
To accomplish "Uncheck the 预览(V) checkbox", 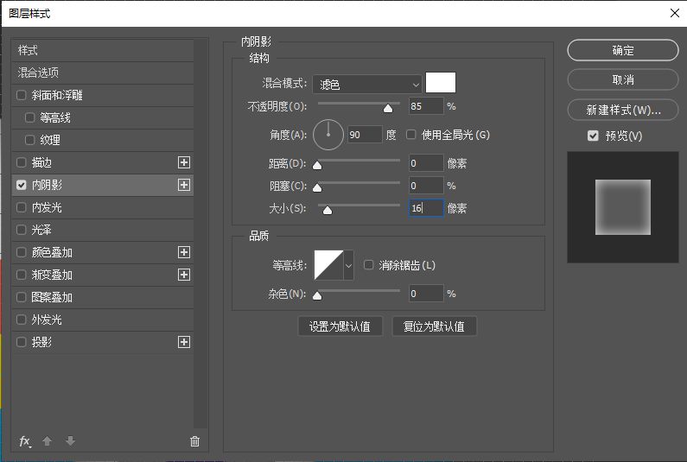I will [593, 136].
